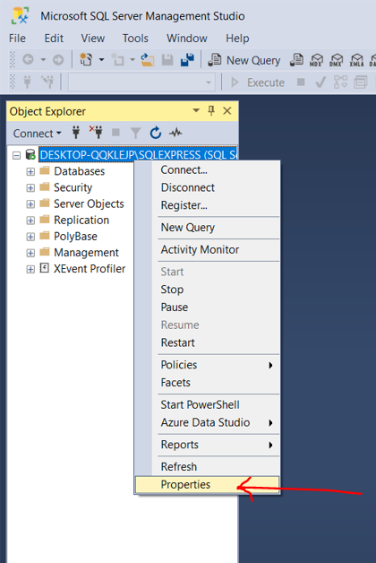Expand the Security folder node
The image size is (376, 563).
pos(30,187)
